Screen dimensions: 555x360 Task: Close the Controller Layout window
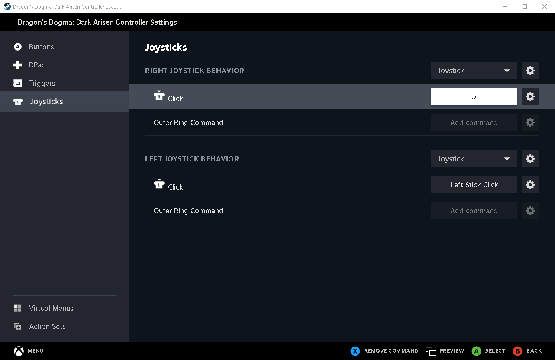(x=545, y=6)
